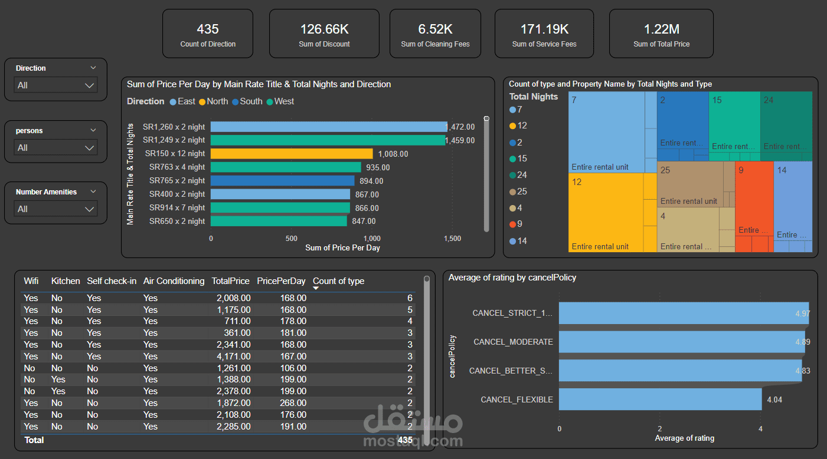Click the sort arrow under Count of type
The width and height of the screenshot is (827, 459).
(316, 288)
